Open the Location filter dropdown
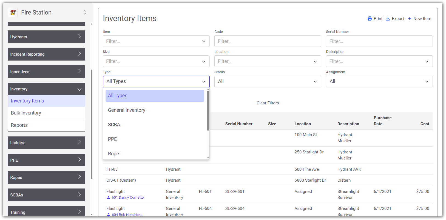Screen dimensions: 446x220 268,61
